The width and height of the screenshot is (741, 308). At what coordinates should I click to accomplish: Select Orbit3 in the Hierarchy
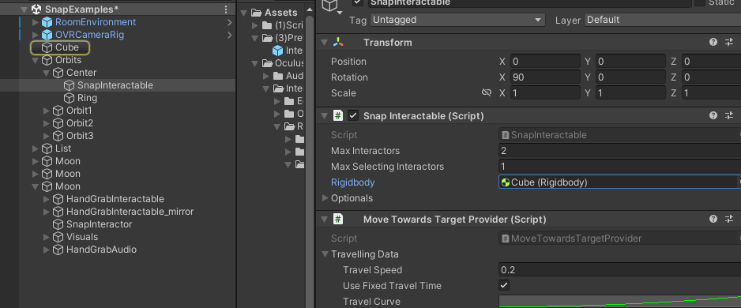(x=80, y=136)
